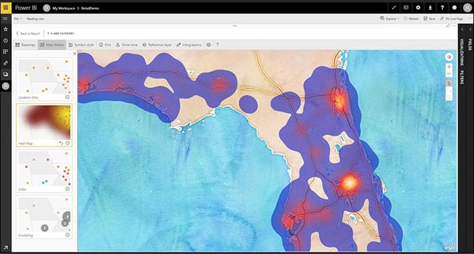This screenshot has width=474, height=254.
Task: Enter full screen mode from header
Action: pos(394,8)
